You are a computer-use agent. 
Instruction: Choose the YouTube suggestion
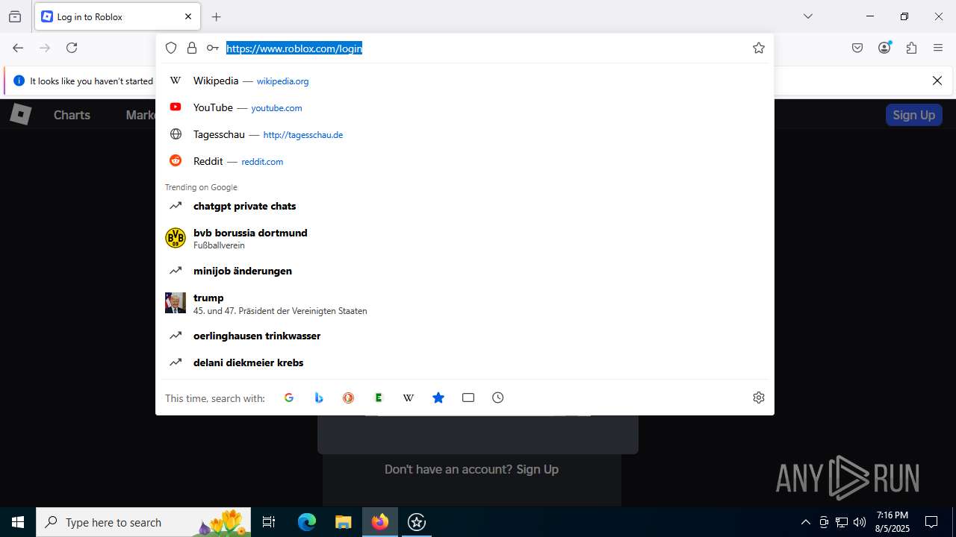(465, 107)
